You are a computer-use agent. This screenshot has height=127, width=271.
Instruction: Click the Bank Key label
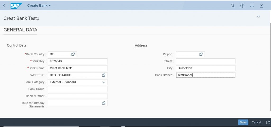click(38, 61)
